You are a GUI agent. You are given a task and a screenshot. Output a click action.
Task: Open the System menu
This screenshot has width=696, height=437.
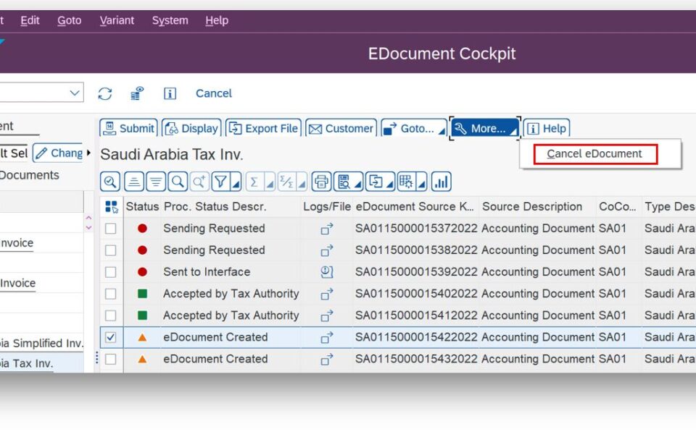(170, 20)
